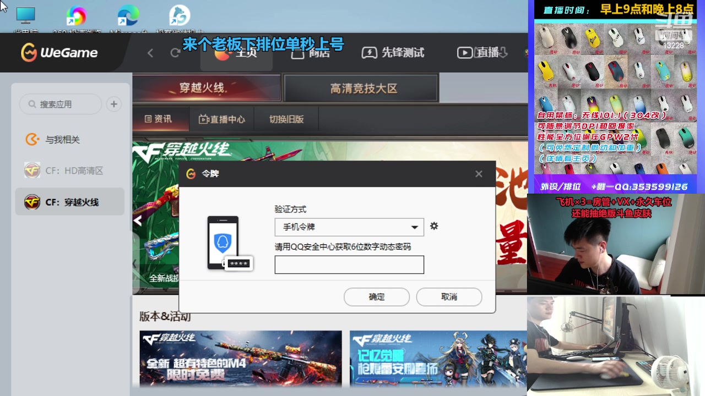
Task: Click the live-stream play icon beside 直播
Action: pyautogui.click(x=465, y=53)
